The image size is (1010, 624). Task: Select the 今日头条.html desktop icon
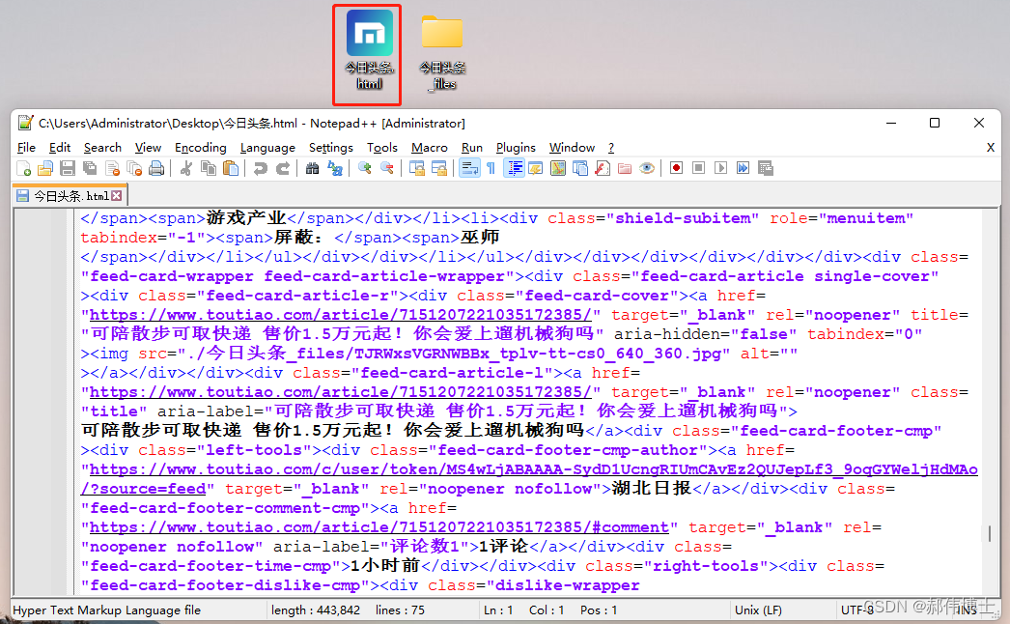click(369, 50)
